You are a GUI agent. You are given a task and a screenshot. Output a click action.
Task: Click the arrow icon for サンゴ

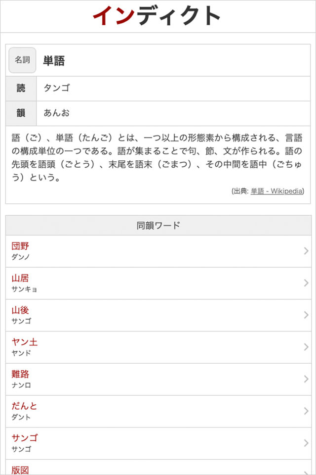point(306,443)
